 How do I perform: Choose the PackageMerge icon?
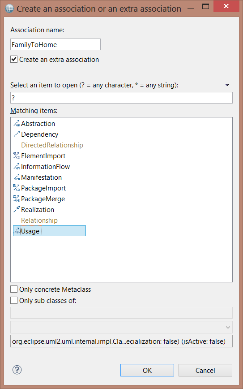(x=17, y=199)
